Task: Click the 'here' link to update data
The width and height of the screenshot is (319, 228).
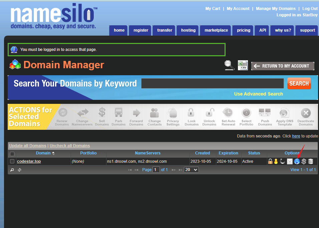Action: click(296, 136)
